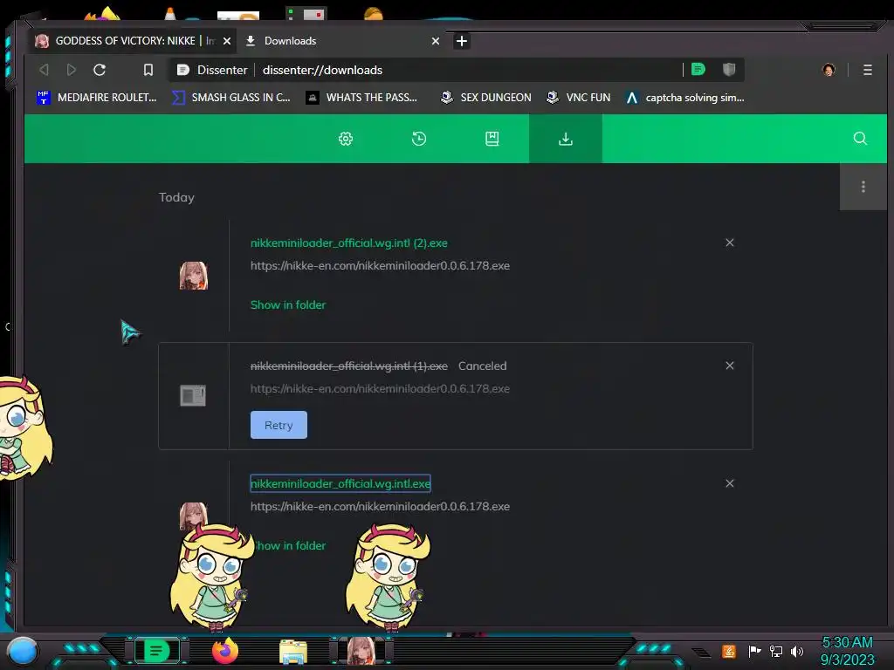Image resolution: width=894 pixels, height=670 pixels.
Task: Open the network tray icon
Action: point(776,651)
